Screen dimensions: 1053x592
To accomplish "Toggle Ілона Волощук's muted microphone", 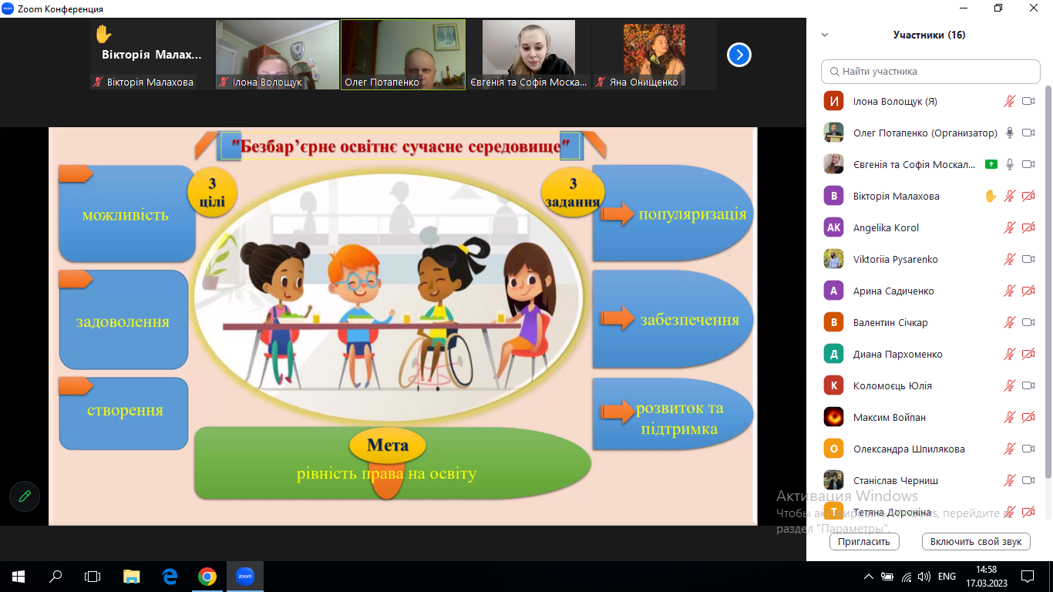I will pyautogui.click(x=1010, y=101).
